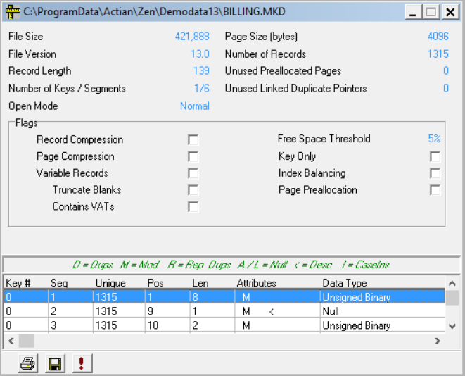Click the Key # column header
This screenshot has width=465, height=376.
point(26,283)
